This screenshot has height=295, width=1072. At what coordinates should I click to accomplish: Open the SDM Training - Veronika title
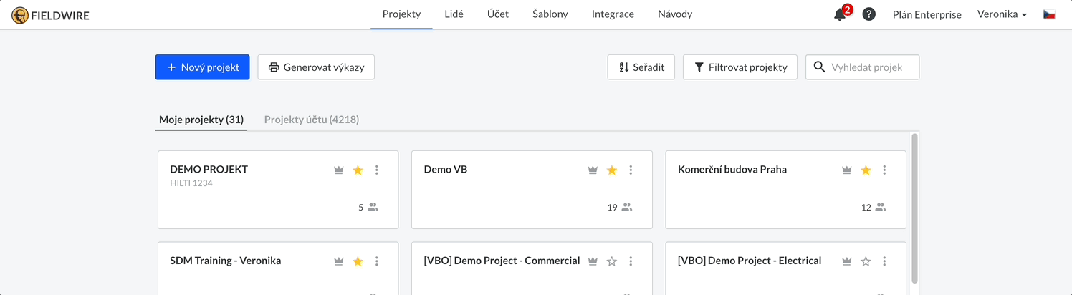click(226, 261)
